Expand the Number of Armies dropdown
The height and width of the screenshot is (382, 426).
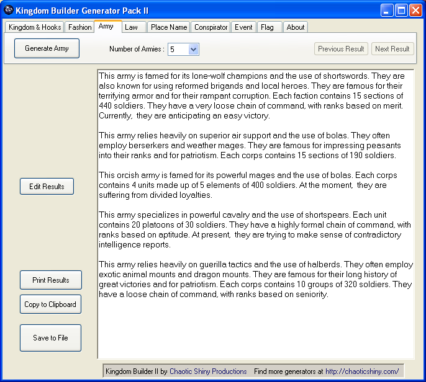click(193, 50)
